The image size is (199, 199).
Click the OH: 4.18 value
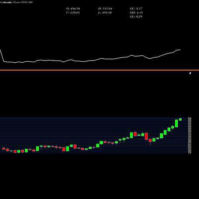coord(136,13)
